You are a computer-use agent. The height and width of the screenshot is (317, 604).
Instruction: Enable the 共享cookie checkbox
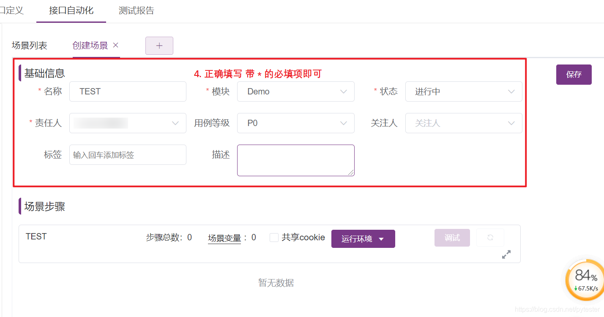pyautogui.click(x=274, y=238)
